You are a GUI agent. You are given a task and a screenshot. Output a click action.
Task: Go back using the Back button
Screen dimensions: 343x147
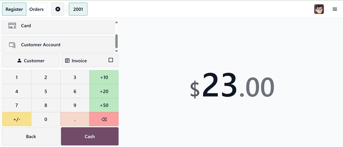31,136
